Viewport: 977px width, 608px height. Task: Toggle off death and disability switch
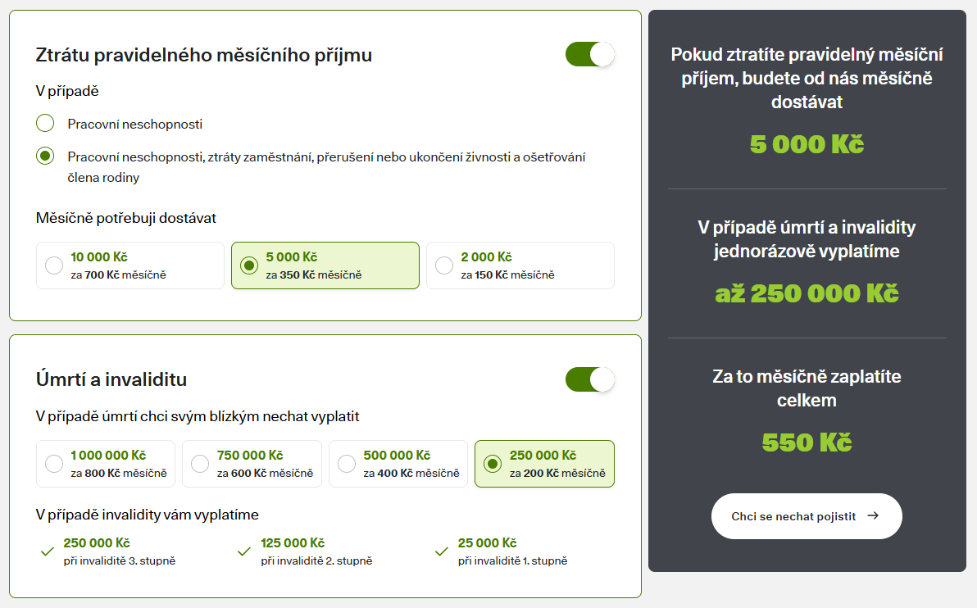click(x=589, y=379)
